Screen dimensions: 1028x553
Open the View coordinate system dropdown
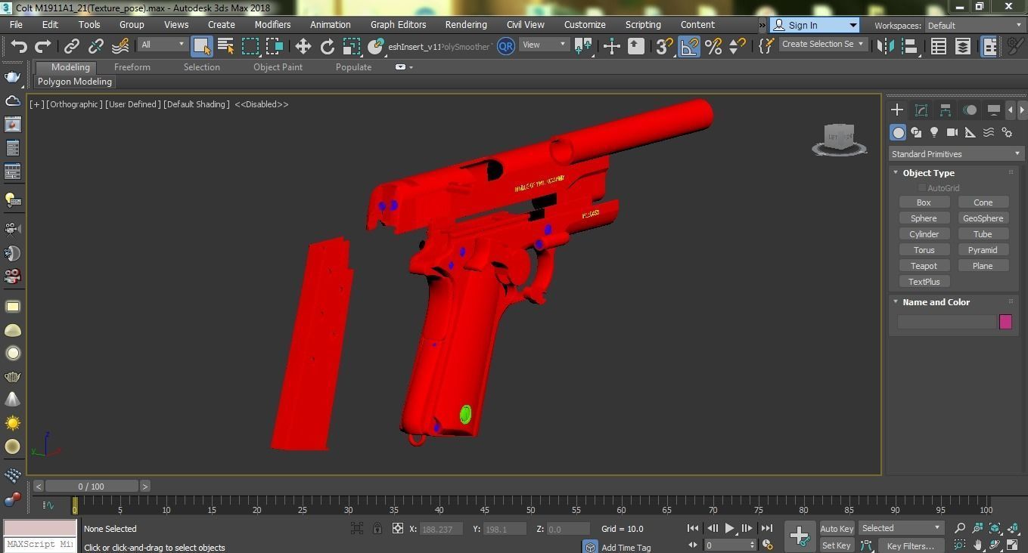pos(544,45)
